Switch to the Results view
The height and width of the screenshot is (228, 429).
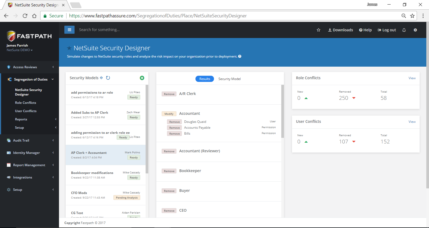point(205,79)
